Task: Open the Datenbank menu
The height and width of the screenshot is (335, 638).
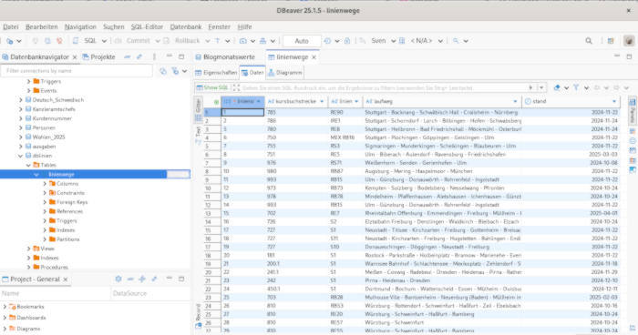Action: point(186,26)
